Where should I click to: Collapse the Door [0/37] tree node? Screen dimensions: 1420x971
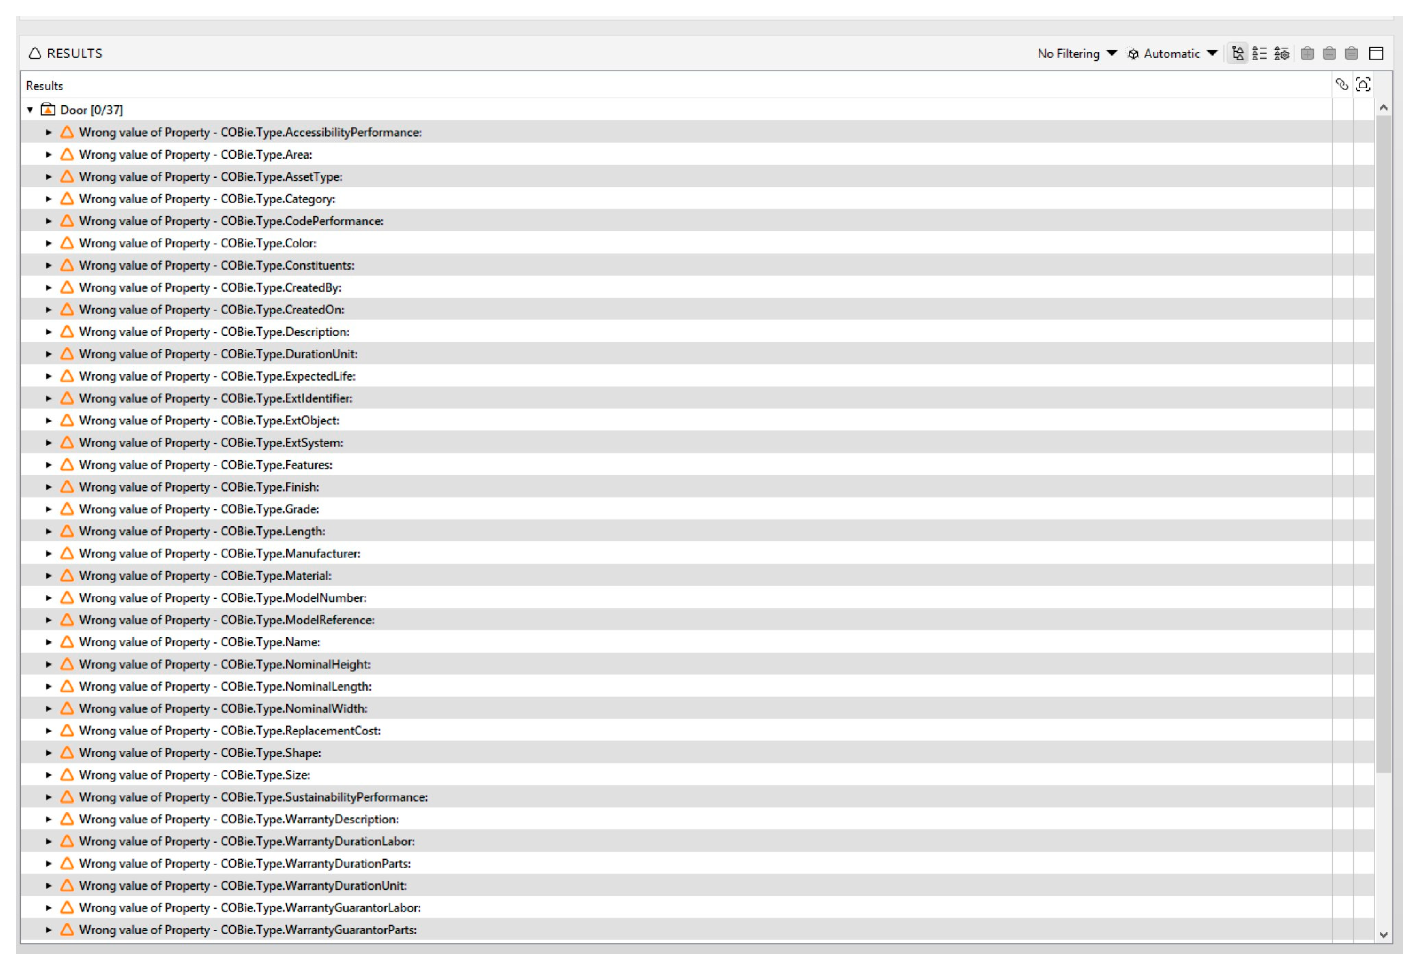pyautogui.click(x=30, y=110)
